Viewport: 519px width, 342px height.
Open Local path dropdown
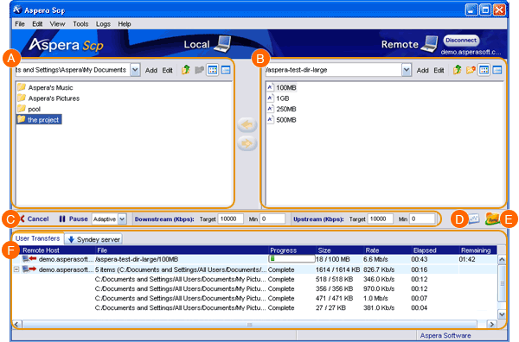135,70
